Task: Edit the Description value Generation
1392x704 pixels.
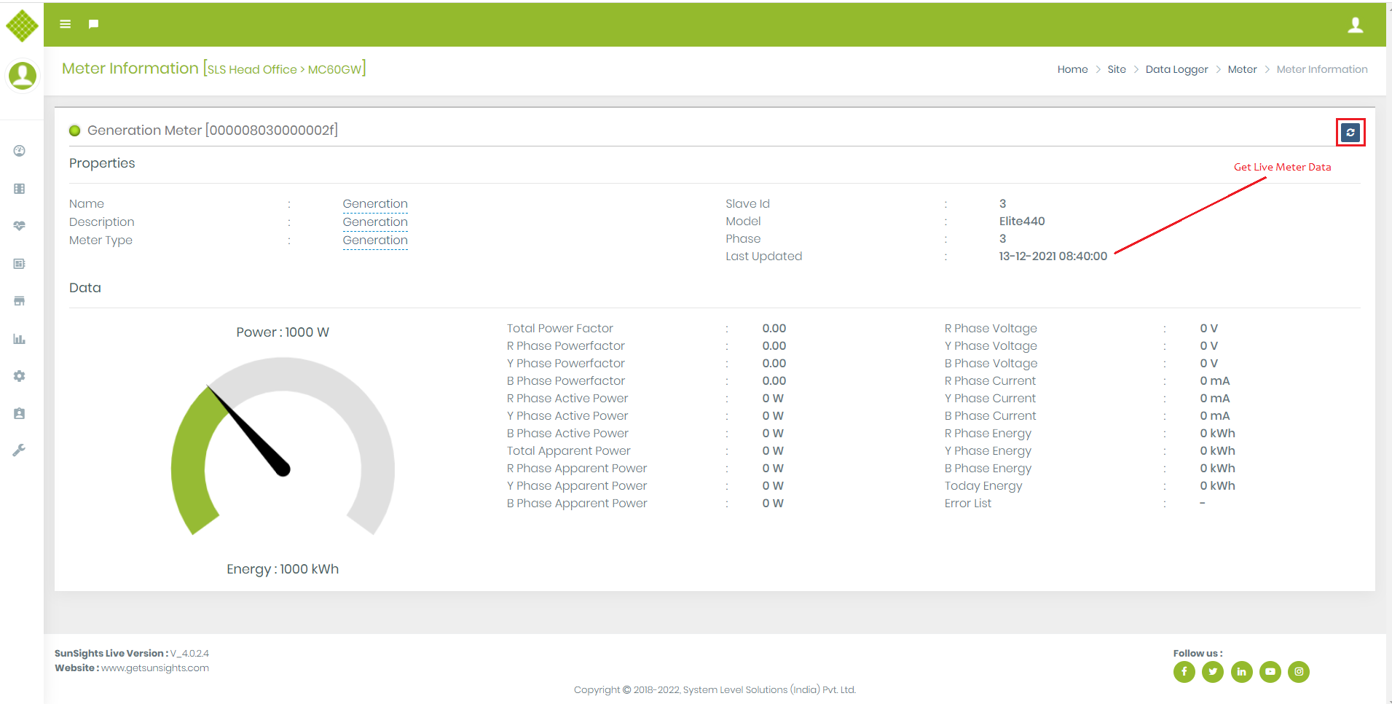Action: (375, 222)
